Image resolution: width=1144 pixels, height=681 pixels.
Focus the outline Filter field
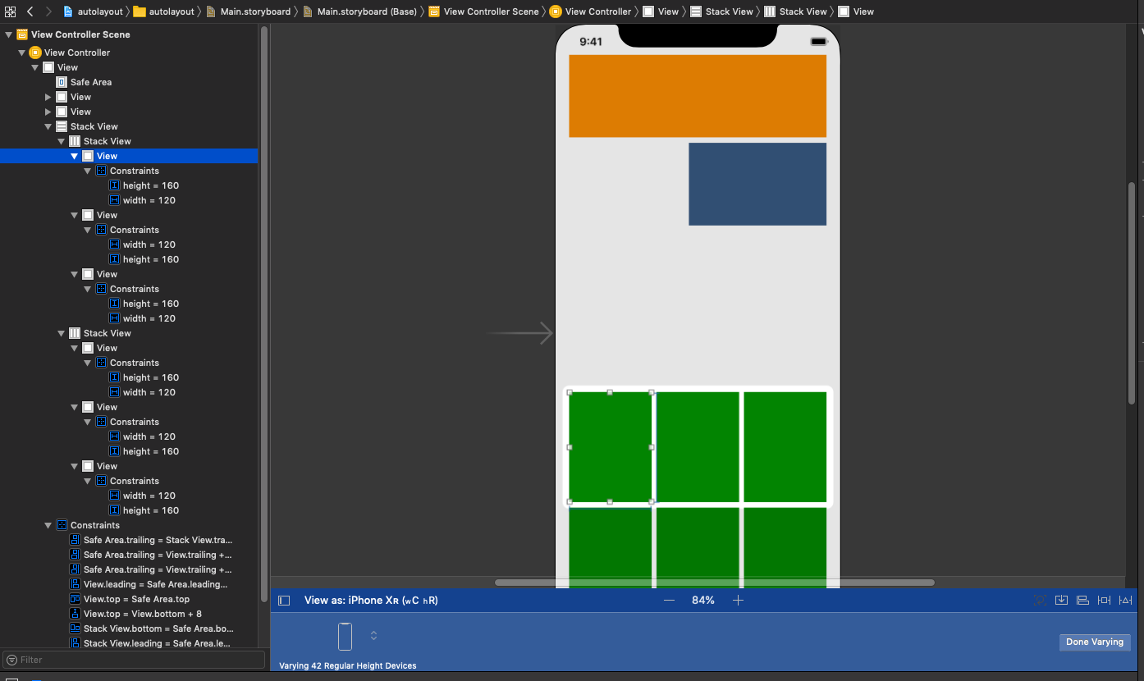click(x=134, y=660)
